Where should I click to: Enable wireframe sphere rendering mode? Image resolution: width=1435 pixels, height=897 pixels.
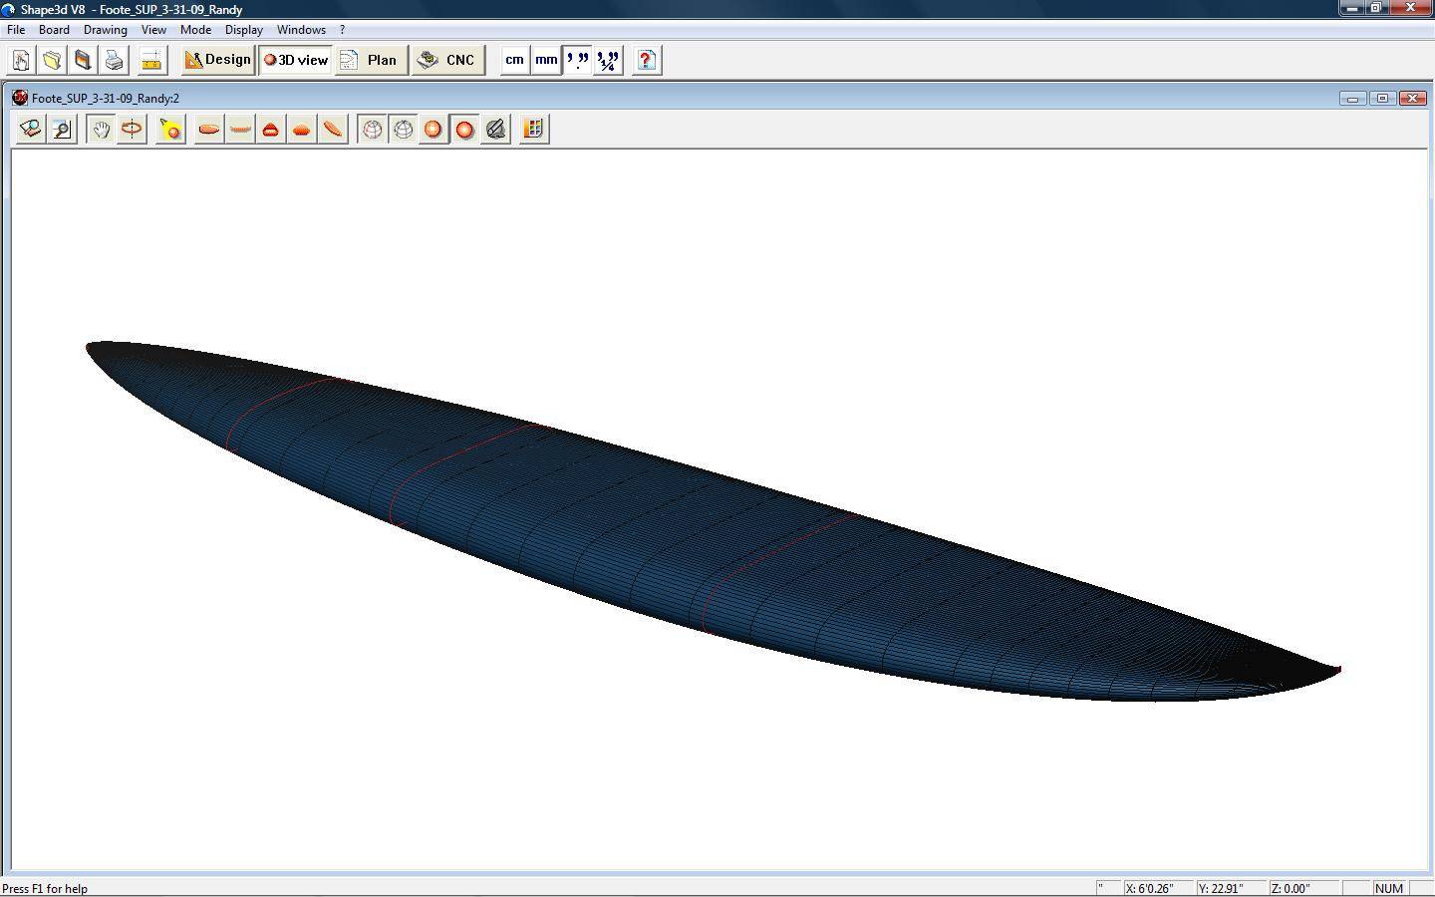tap(372, 130)
